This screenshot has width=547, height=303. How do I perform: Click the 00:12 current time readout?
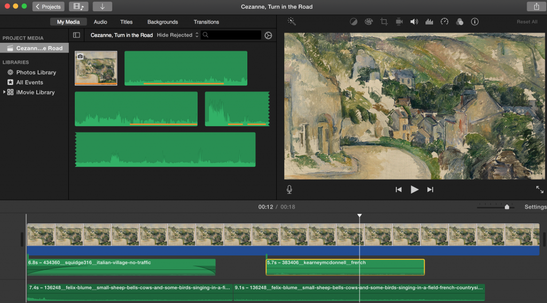click(x=265, y=207)
